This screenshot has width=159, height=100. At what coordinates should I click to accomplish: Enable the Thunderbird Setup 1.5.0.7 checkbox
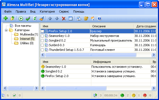[42, 50]
